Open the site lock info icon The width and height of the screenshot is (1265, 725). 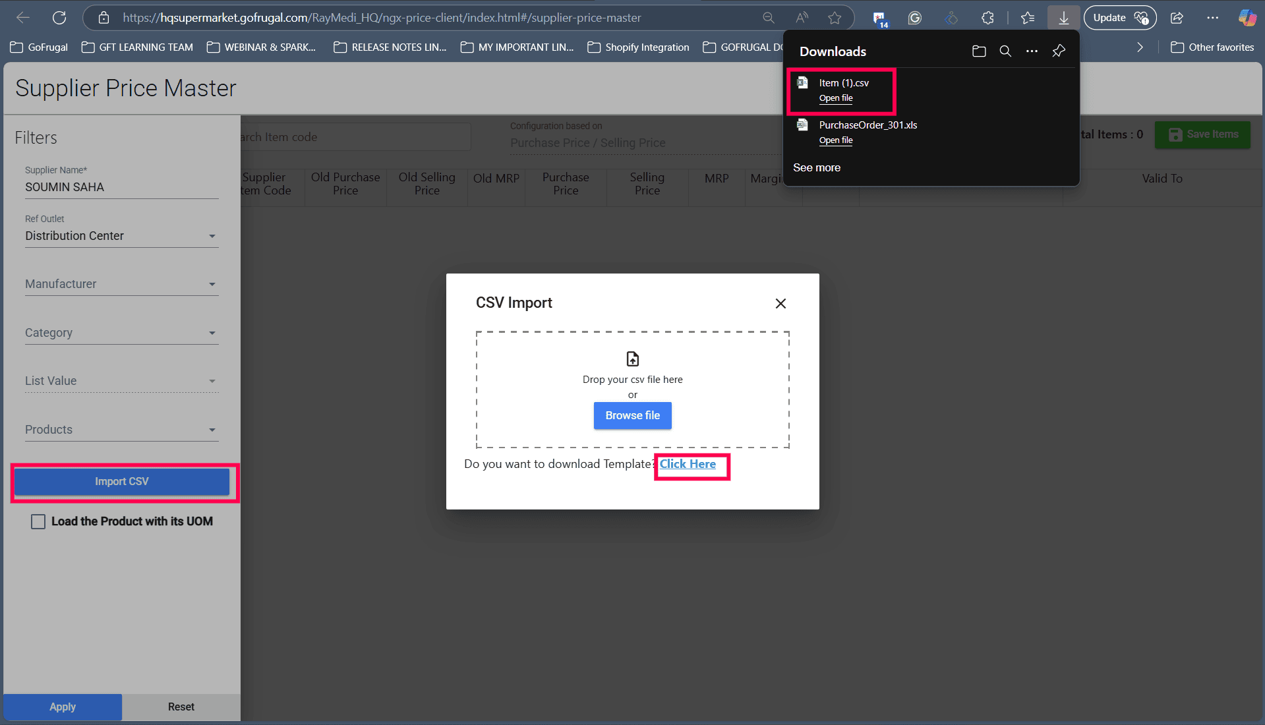point(103,18)
